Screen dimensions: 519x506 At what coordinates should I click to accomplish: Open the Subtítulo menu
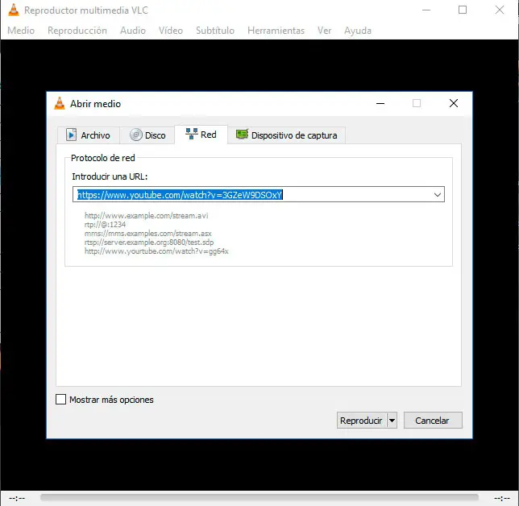tap(215, 31)
